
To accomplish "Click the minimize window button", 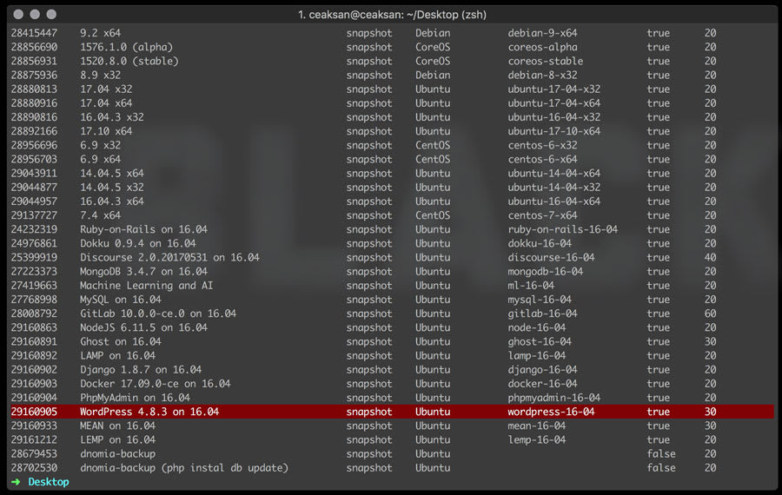I will [35, 14].
